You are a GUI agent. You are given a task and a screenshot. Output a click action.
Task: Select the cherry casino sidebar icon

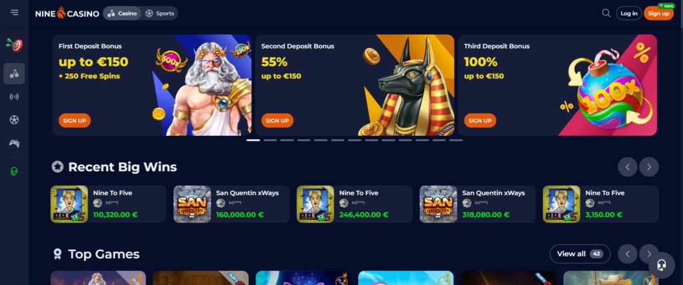(x=15, y=73)
